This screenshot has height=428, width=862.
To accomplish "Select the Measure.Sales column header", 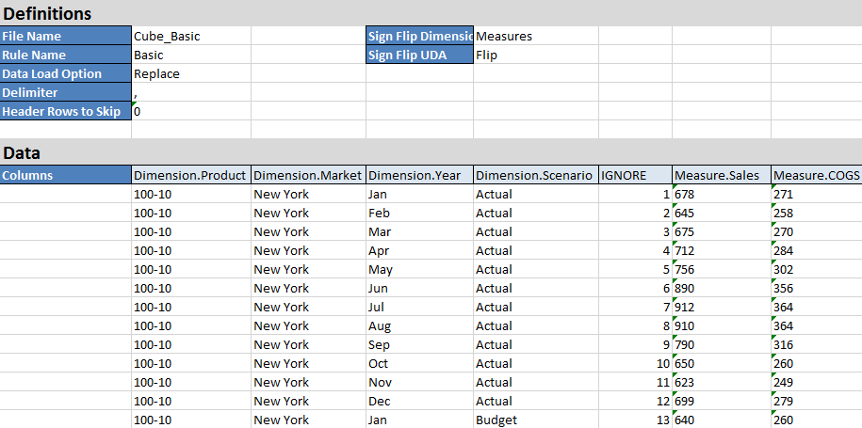I will click(x=722, y=175).
